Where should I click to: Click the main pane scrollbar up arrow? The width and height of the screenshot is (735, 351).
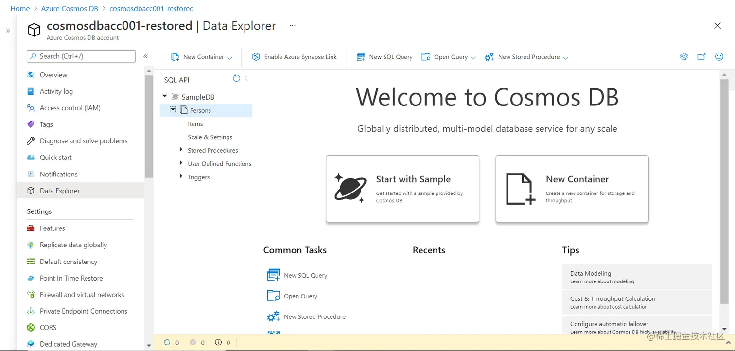coord(724,74)
